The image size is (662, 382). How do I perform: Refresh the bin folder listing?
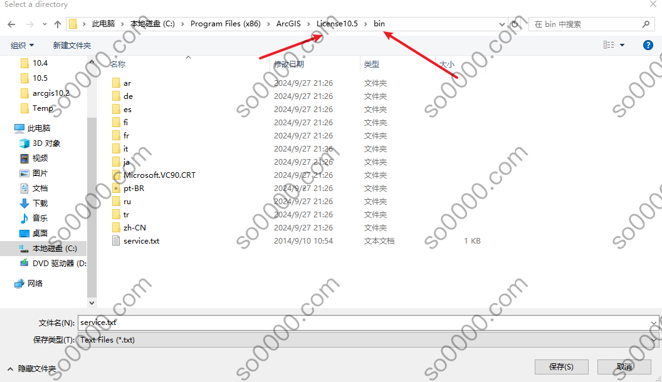[514, 24]
